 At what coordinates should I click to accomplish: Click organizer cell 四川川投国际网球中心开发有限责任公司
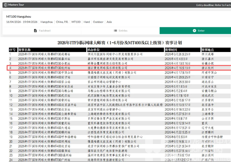pos(115,54)
